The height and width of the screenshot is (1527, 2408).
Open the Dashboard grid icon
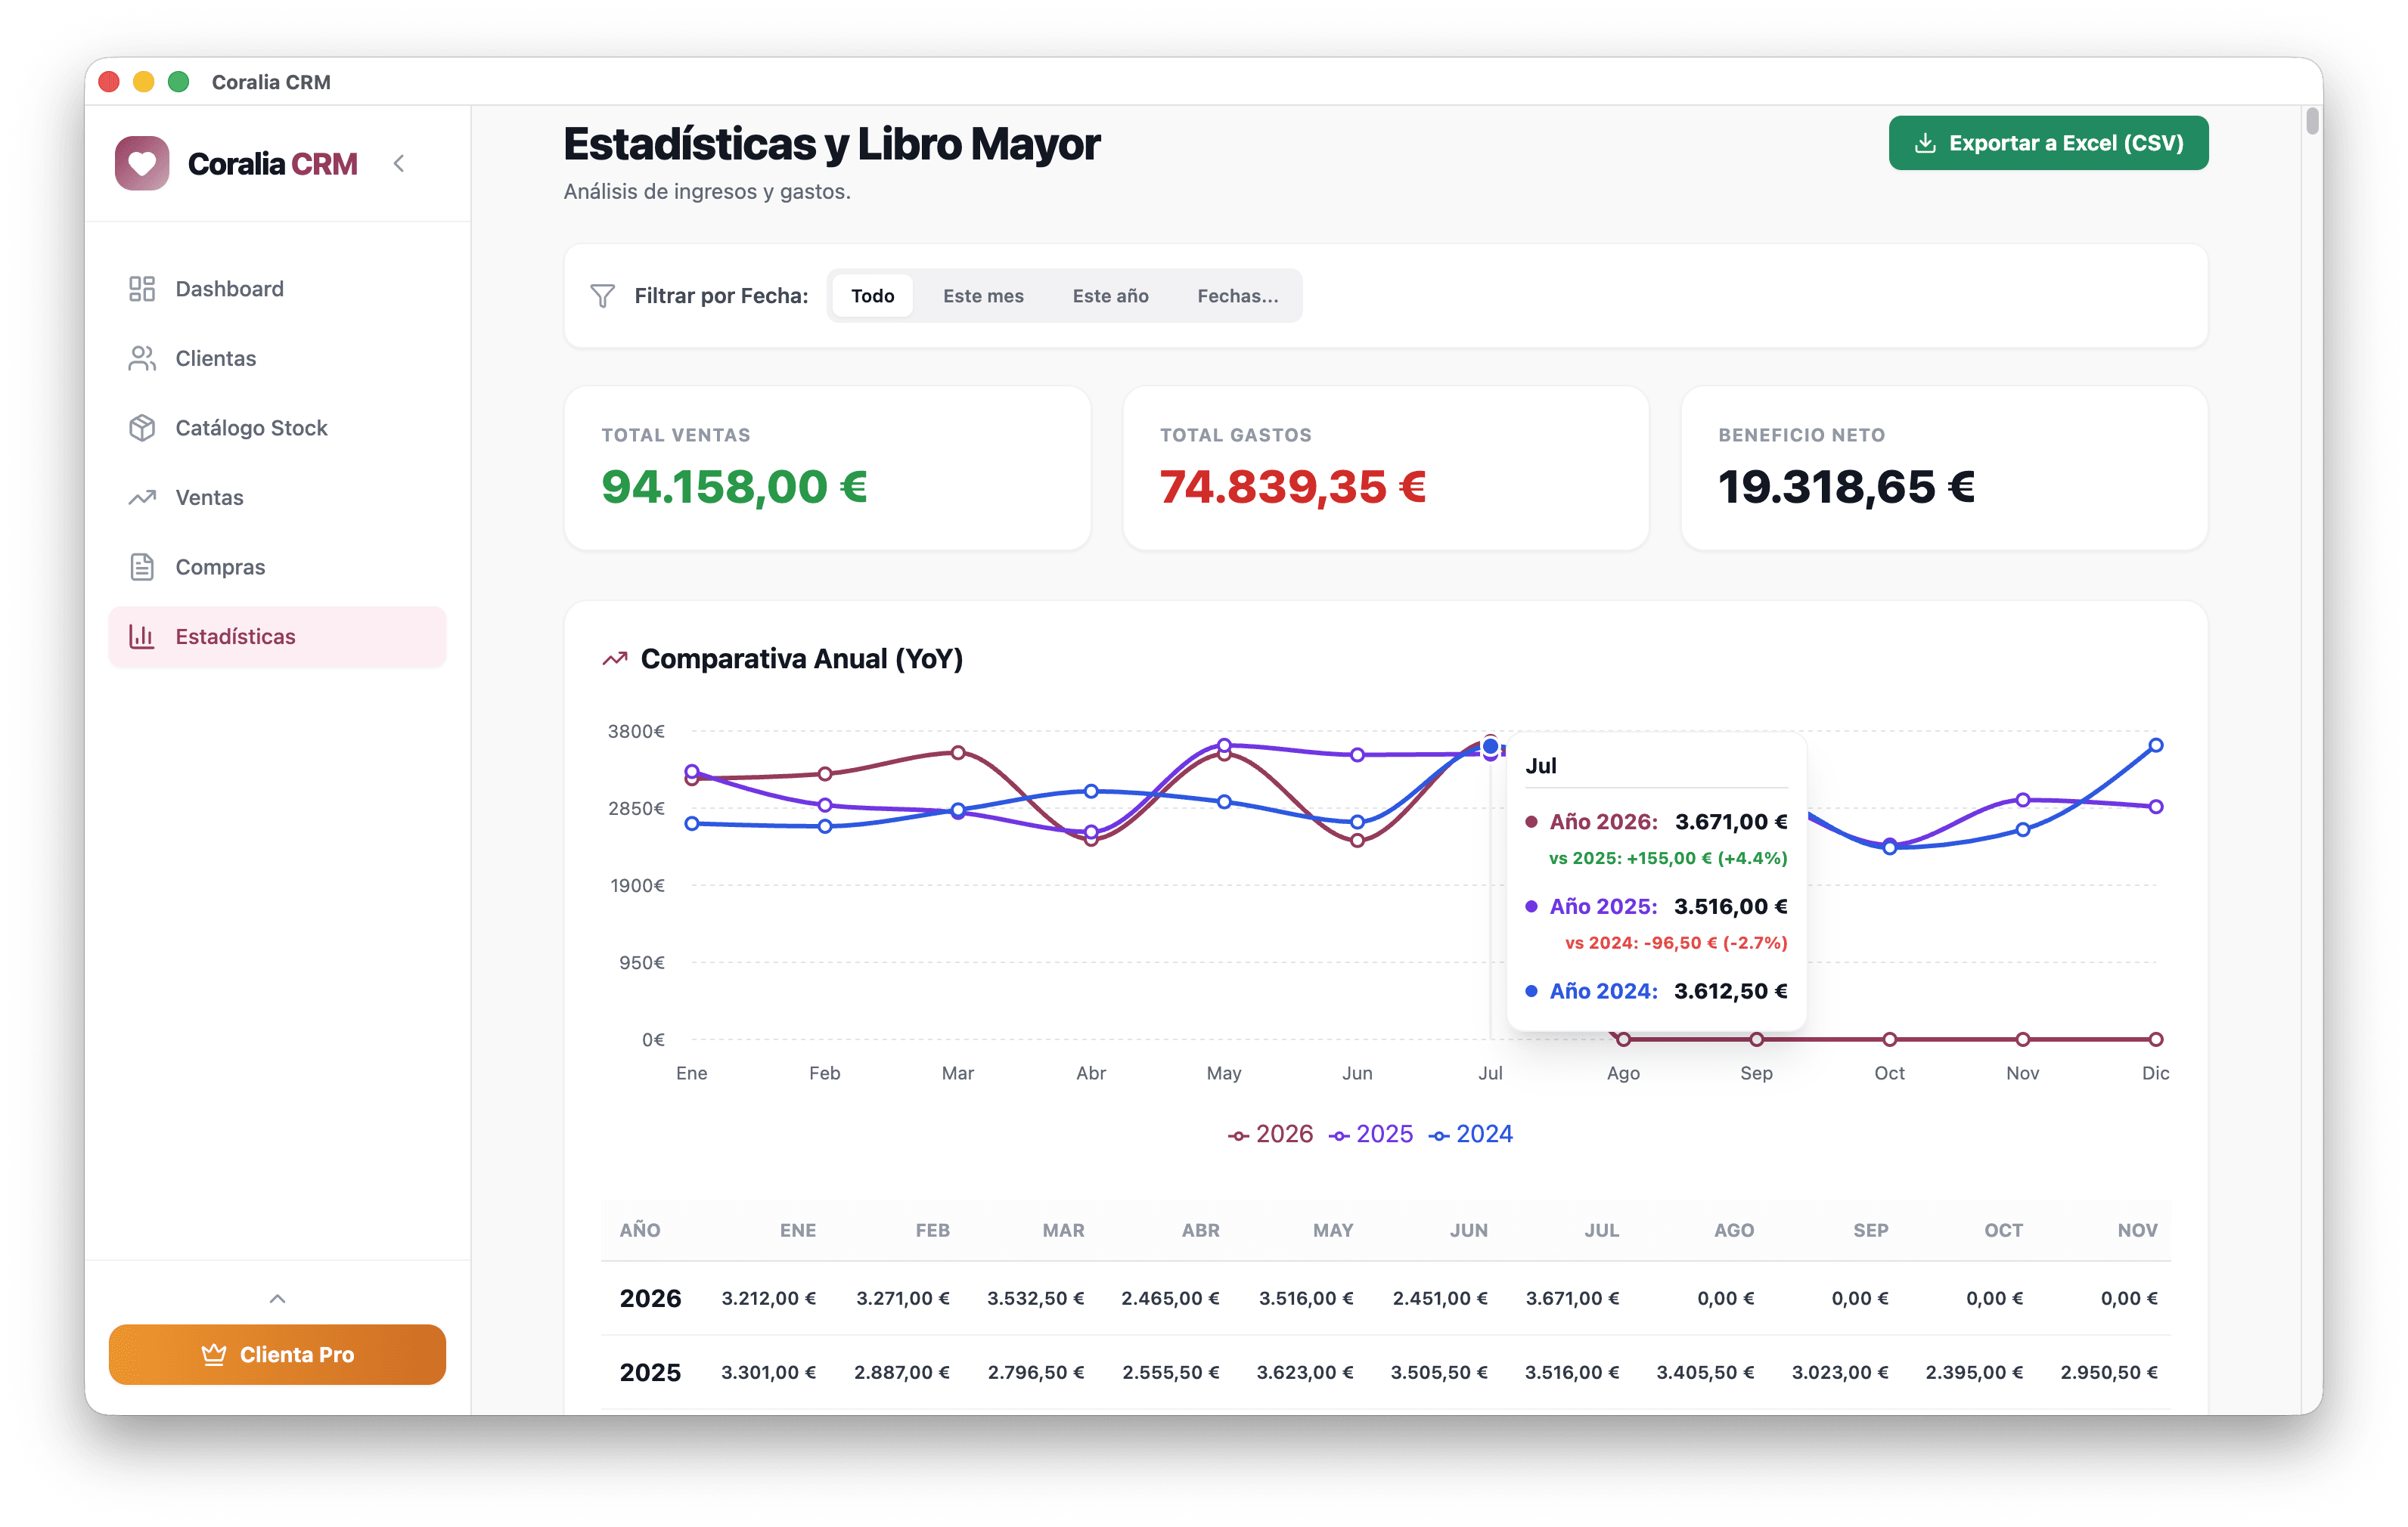tap(142, 289)
